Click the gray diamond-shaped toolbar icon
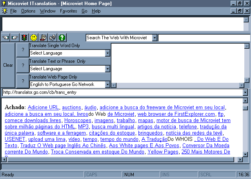Image resolution: width=251 pixels, height=179 pixels. click(x=53, y=38)
